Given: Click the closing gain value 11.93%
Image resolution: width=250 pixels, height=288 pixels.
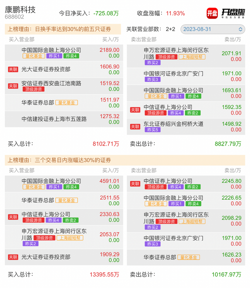Looking at the screenshot, I should [175, 13].
